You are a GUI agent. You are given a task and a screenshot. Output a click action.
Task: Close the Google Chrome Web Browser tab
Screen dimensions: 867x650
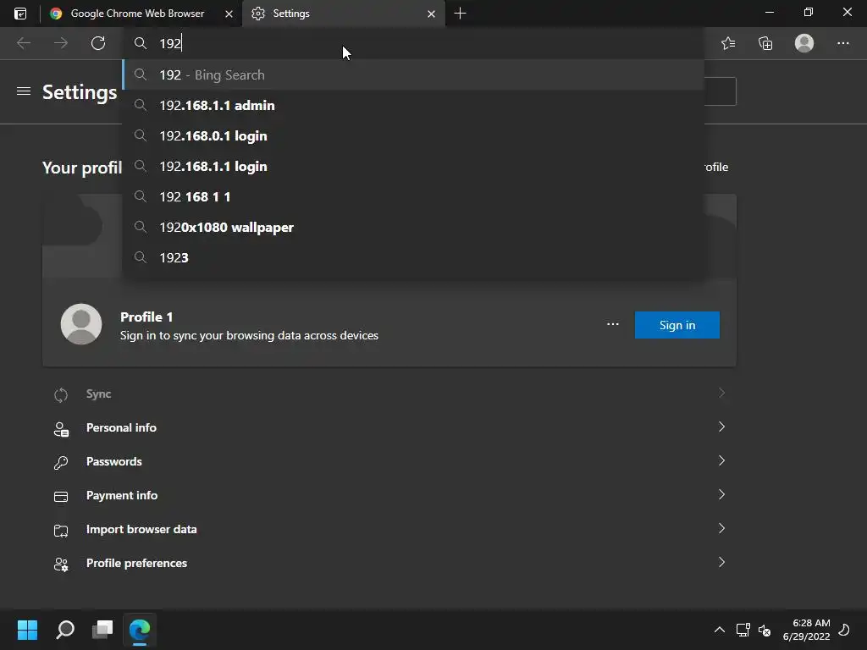[229, 14]
